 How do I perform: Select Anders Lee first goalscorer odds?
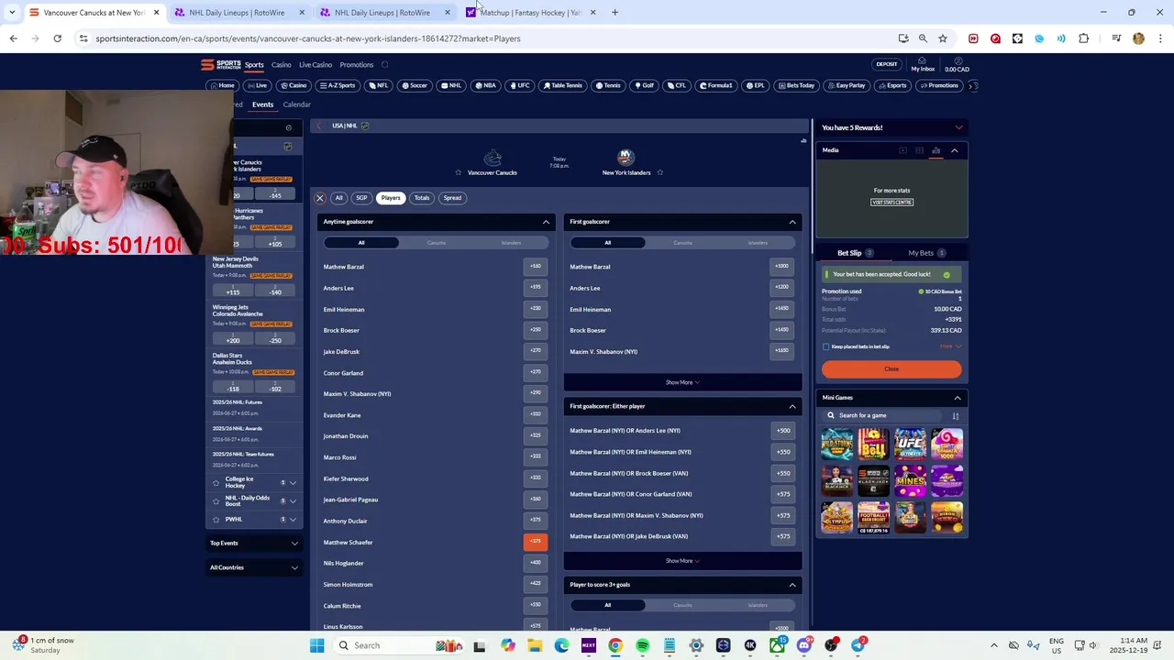pyautogui.click(x=781, y=288)
